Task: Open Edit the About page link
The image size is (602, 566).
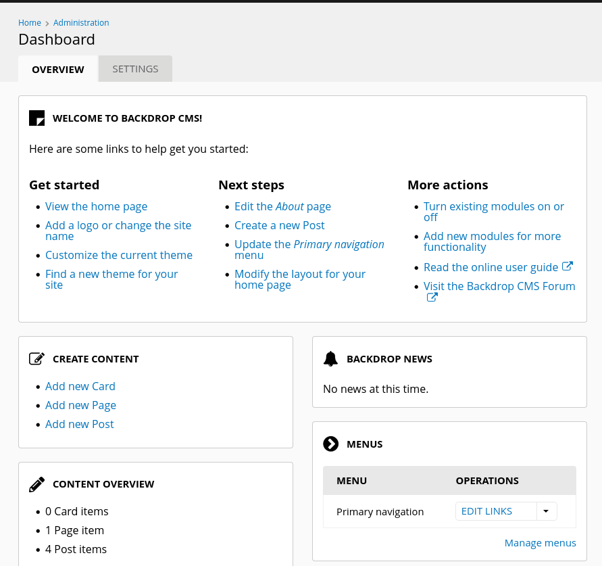Action: (282, 207)
